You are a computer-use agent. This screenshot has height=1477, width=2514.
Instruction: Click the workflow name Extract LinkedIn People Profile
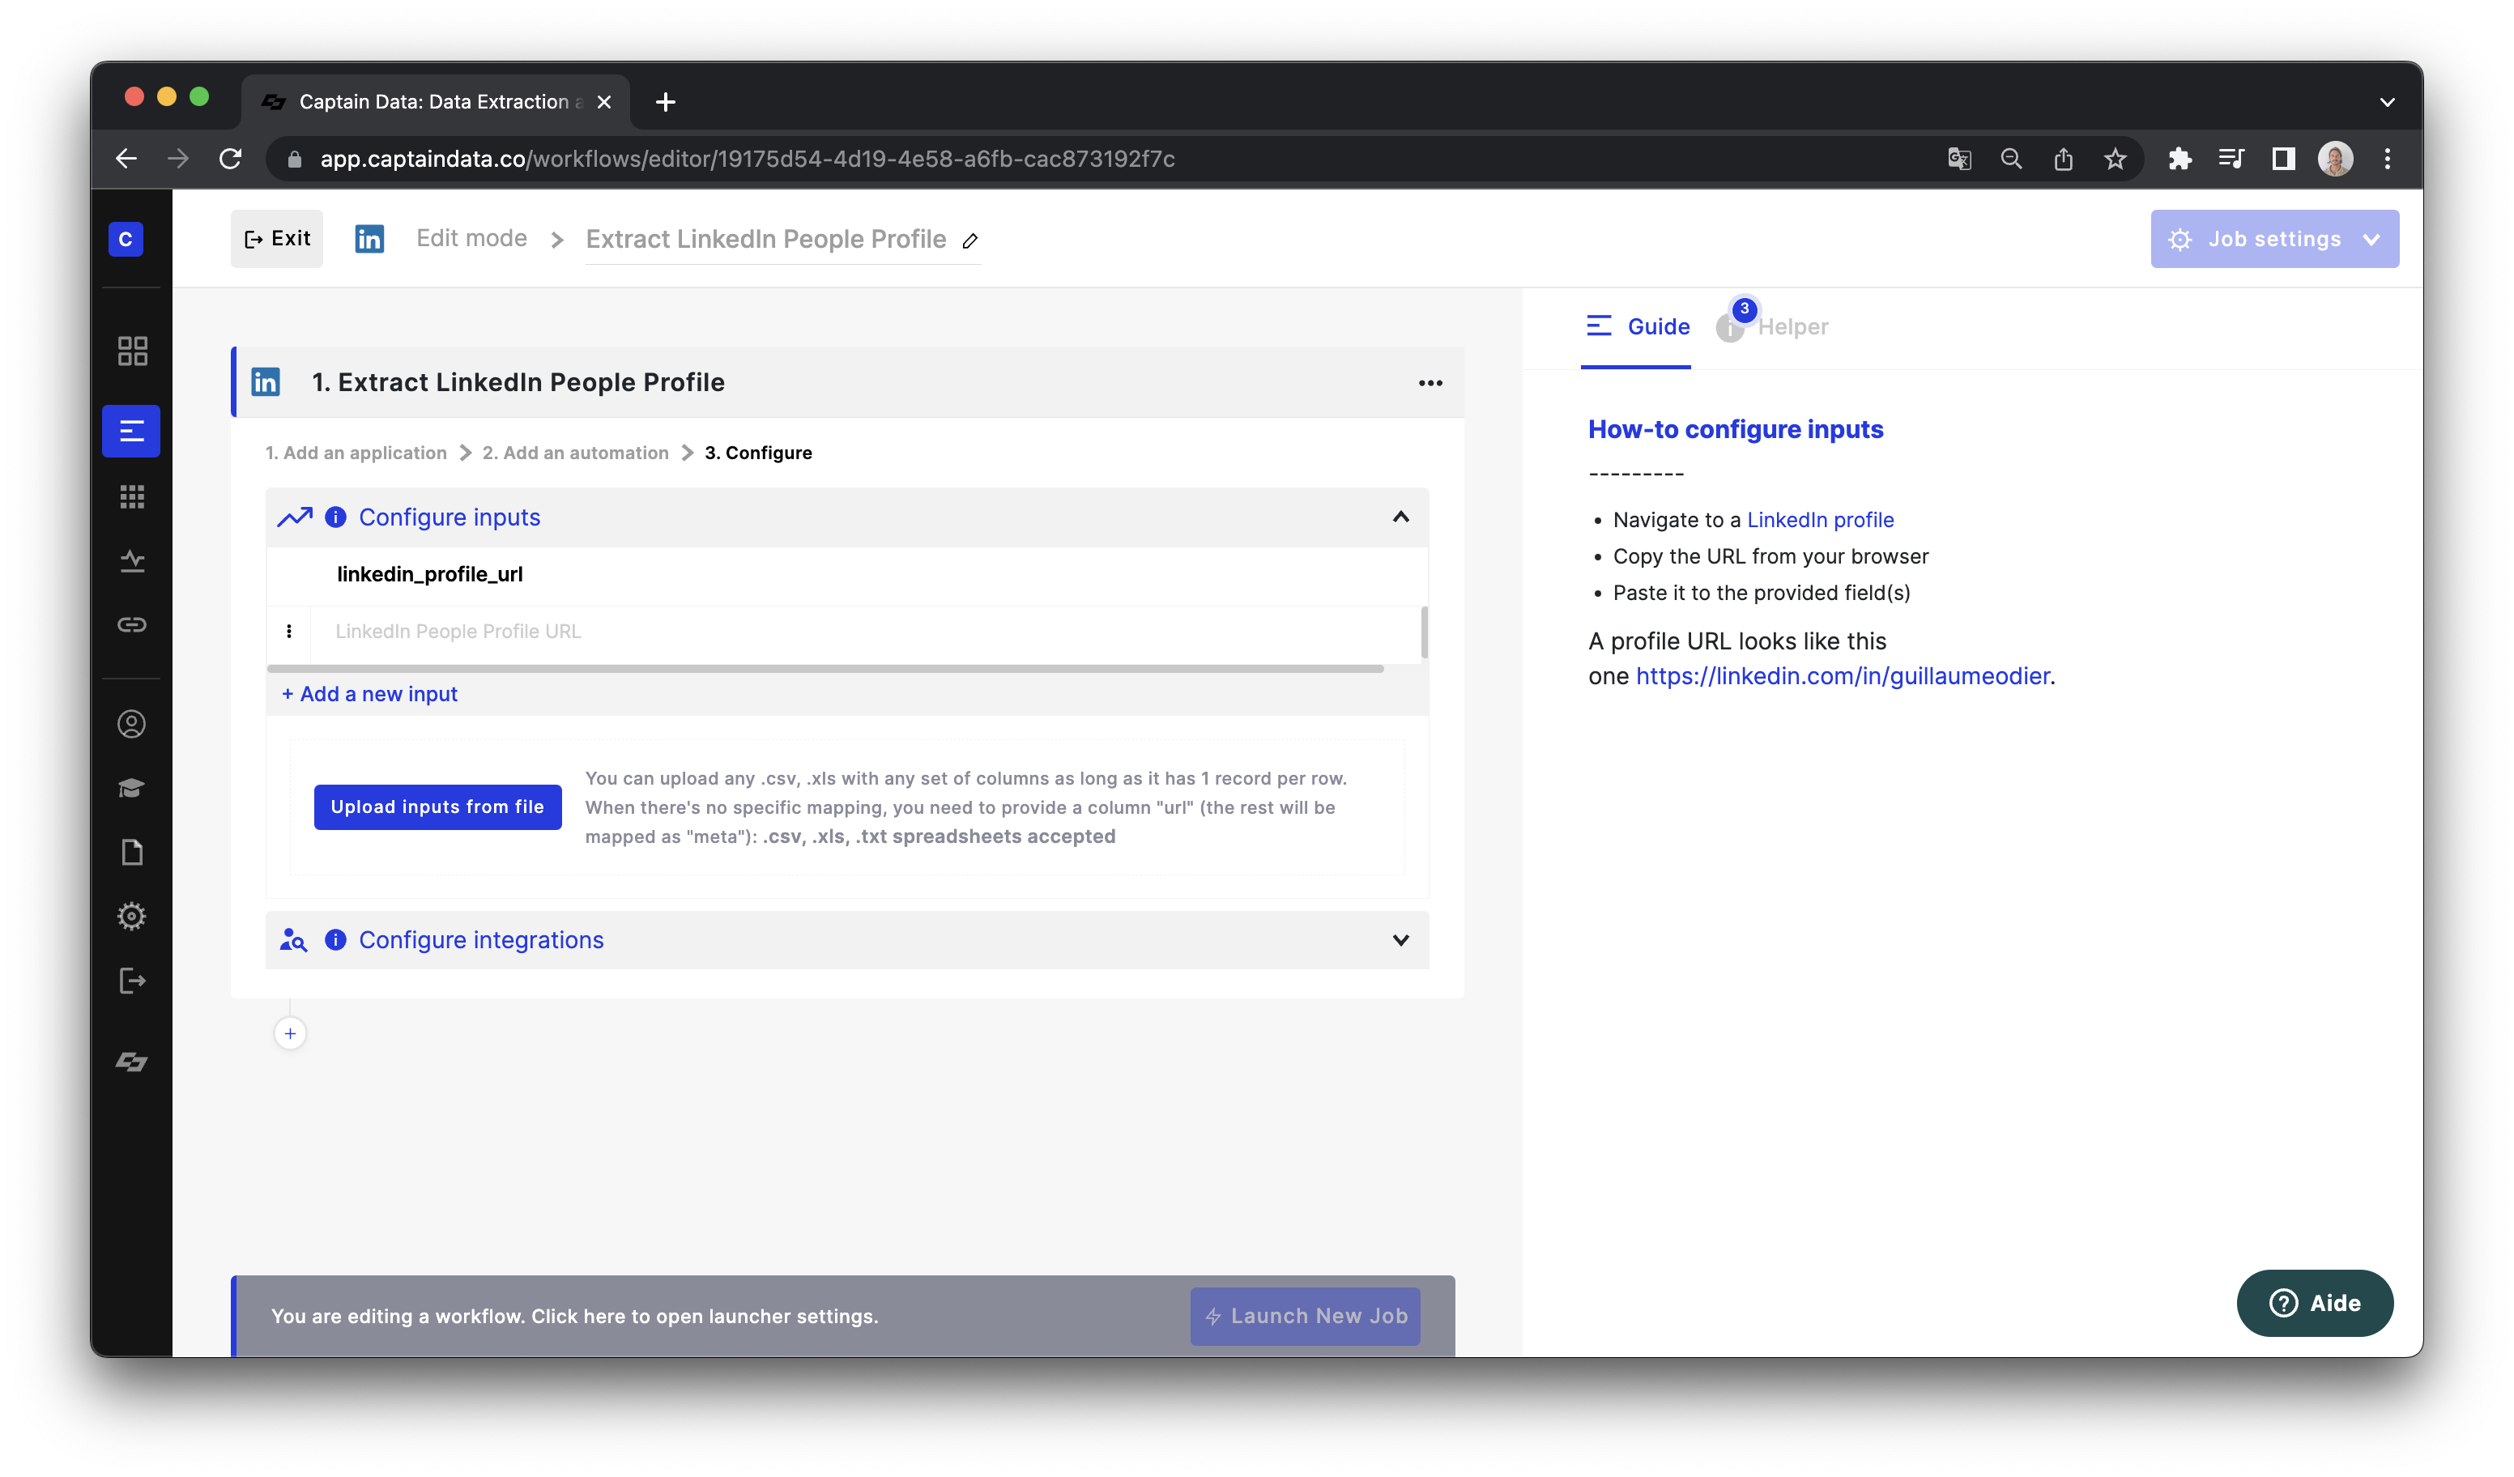(766, 240)
